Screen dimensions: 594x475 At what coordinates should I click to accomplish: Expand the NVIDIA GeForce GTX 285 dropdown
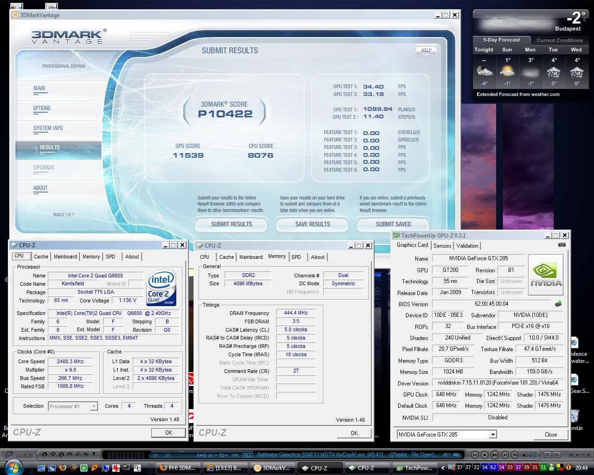[492, 435]
